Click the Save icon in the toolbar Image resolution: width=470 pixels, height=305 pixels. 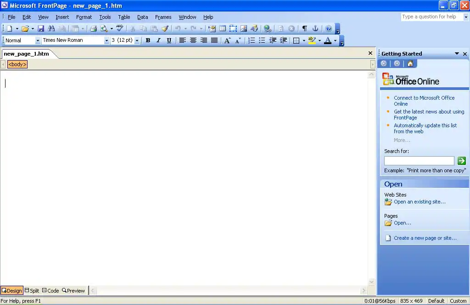41,28
